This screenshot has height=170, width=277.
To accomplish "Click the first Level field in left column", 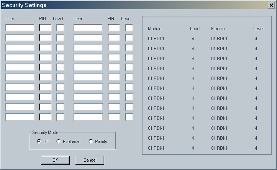I will point(60,28).
